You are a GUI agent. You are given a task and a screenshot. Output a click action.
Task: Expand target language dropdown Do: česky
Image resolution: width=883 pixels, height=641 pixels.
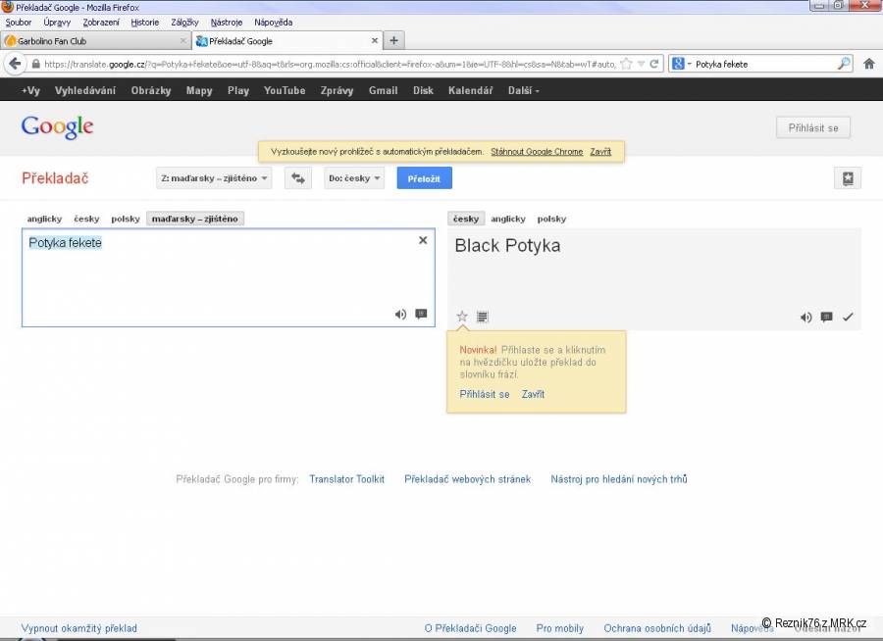coord(353,178)
